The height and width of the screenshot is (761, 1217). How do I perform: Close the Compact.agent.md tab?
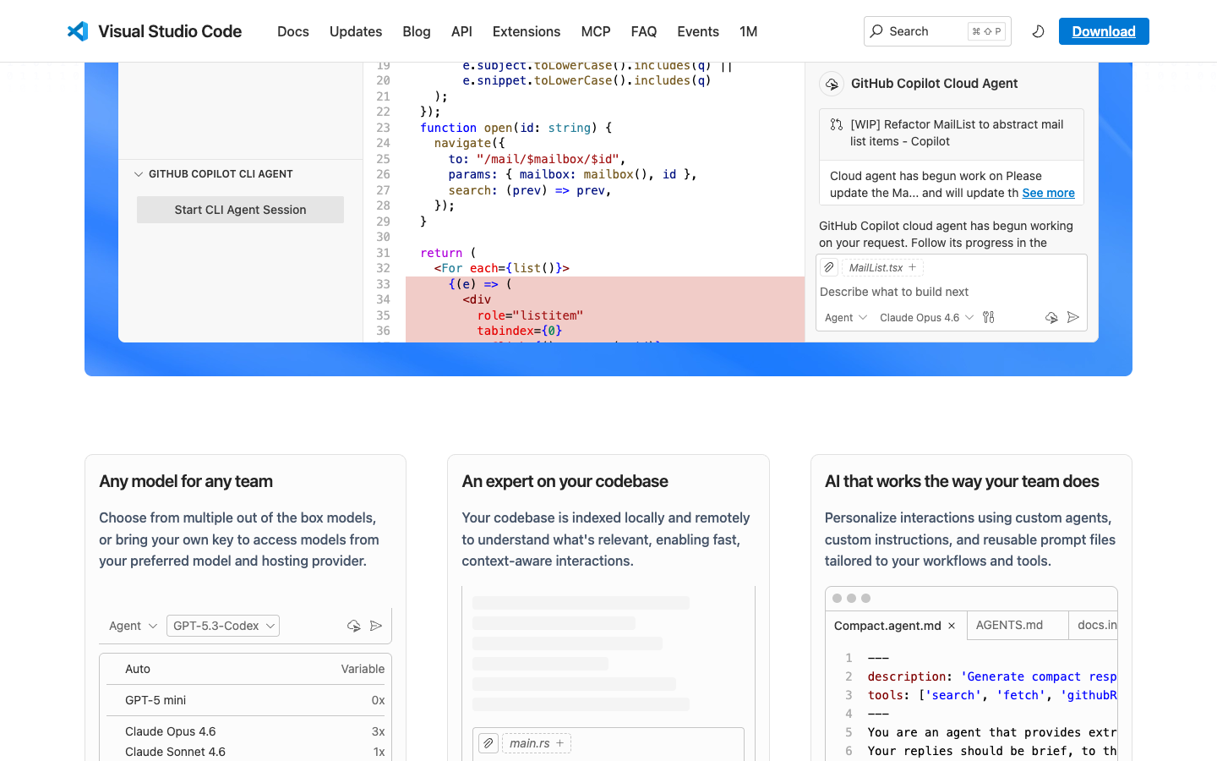pyautogui.click(x=952, y=626)
